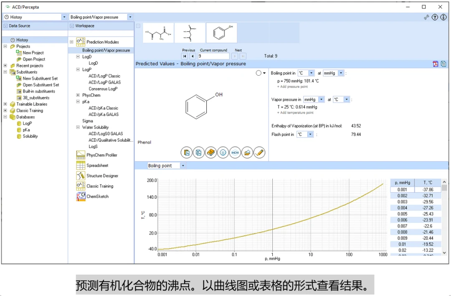Go to last compound button
Screen dimensions: 451x296
point(243,56)
